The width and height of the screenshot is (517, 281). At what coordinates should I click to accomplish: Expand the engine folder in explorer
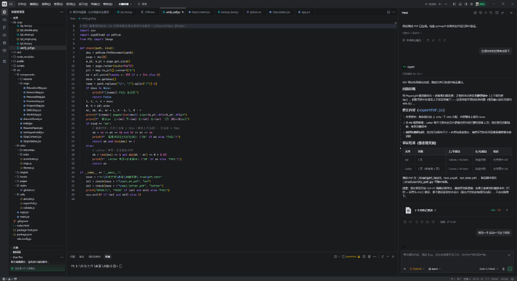click(24, 172)
